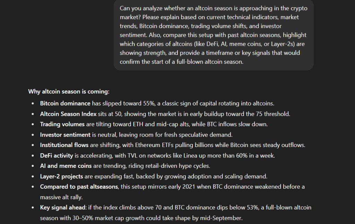
Task: Click the bold 'Compared to past altseasons' phrase
Action: tap(79, 187)
